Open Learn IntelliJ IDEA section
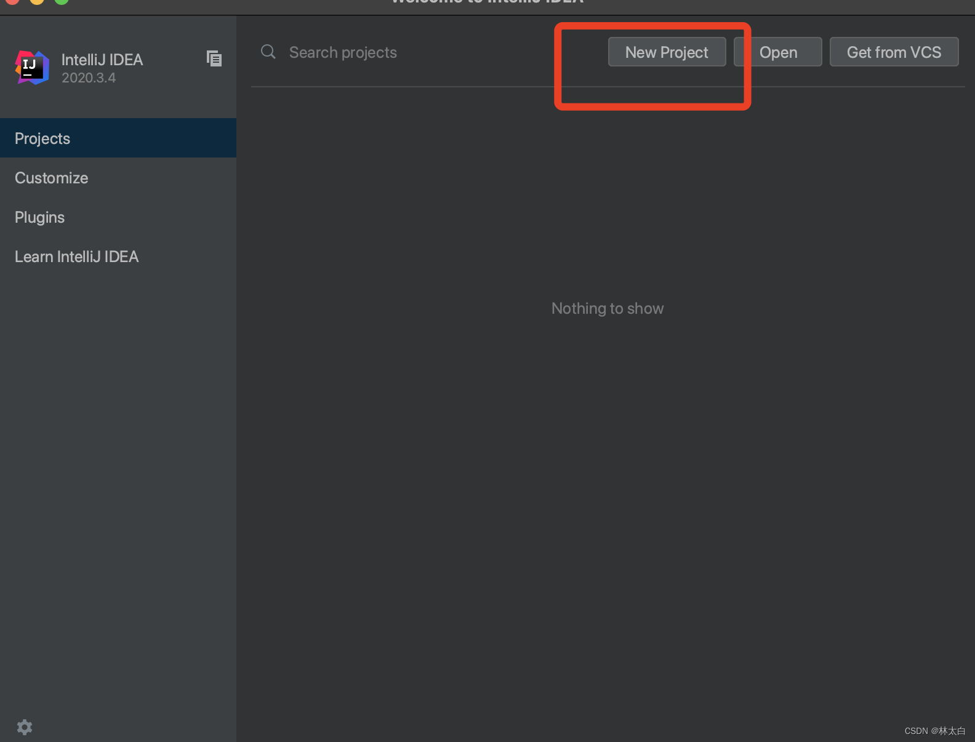The height and width of the screenshot is (742, 975). pos(118,257)
